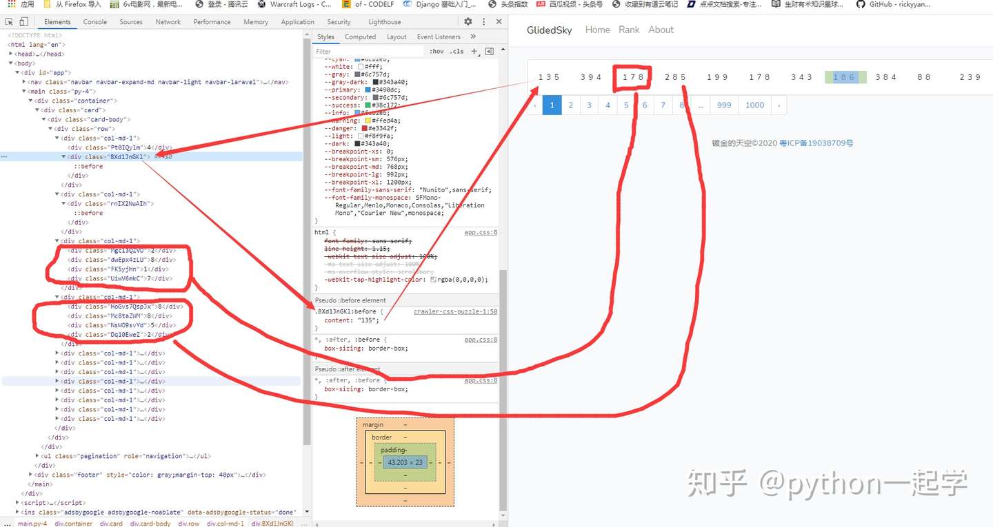Click the --danger color swatch
The height and width of the screenshot is (527, 993).
(x=364, y=128)
